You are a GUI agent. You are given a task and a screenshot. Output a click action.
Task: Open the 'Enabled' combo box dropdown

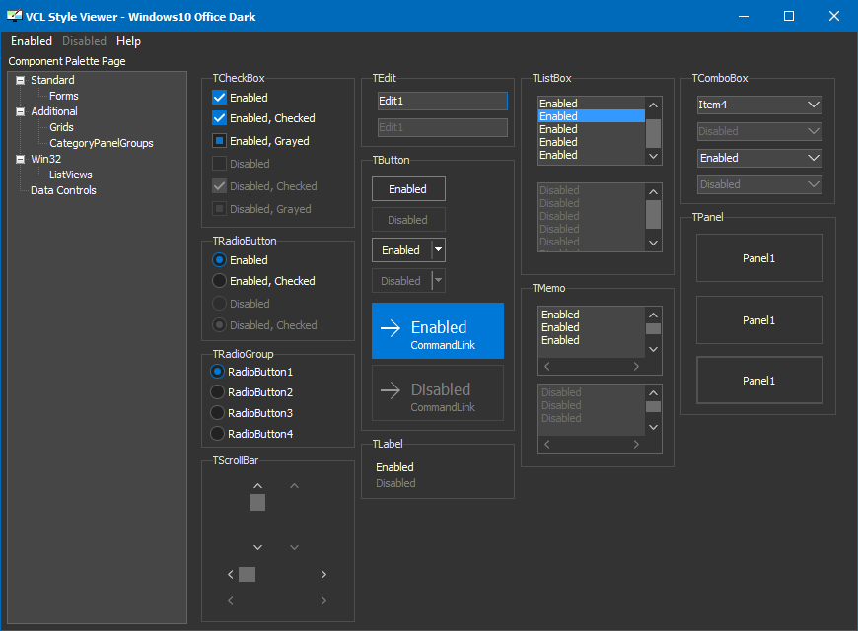tap(814, 158)
